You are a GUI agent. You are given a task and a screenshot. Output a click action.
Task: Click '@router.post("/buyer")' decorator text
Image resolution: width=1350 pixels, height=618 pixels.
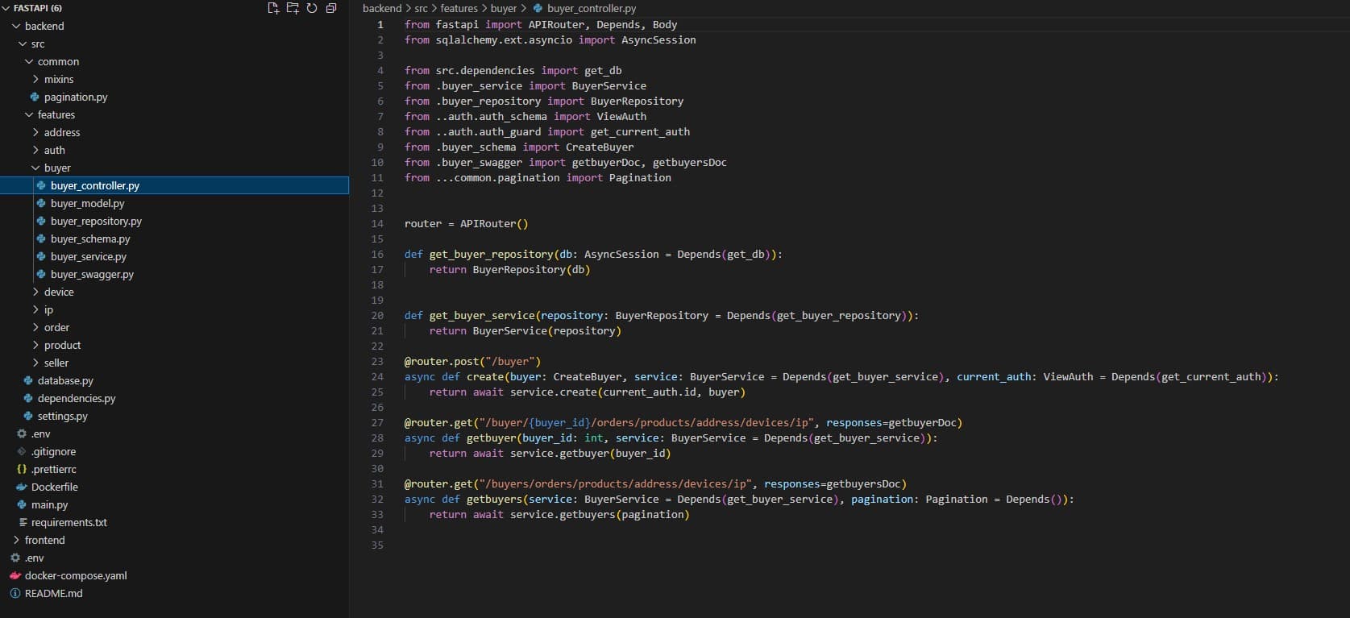pos(473,361)
